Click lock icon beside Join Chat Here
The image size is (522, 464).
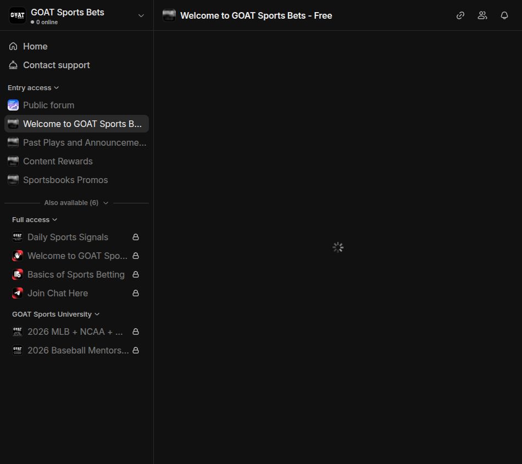[136, 293]
